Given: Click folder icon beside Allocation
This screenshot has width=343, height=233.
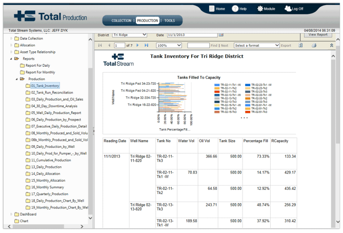Looking at the screenshot, I should pyautogui.click(x=16, y=45).
